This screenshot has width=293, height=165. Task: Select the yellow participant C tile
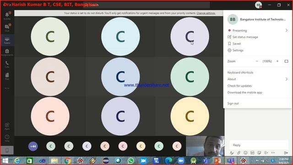190,116
